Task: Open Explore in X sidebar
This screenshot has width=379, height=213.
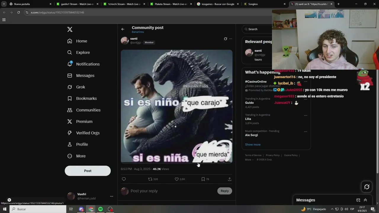Action: 78,53
